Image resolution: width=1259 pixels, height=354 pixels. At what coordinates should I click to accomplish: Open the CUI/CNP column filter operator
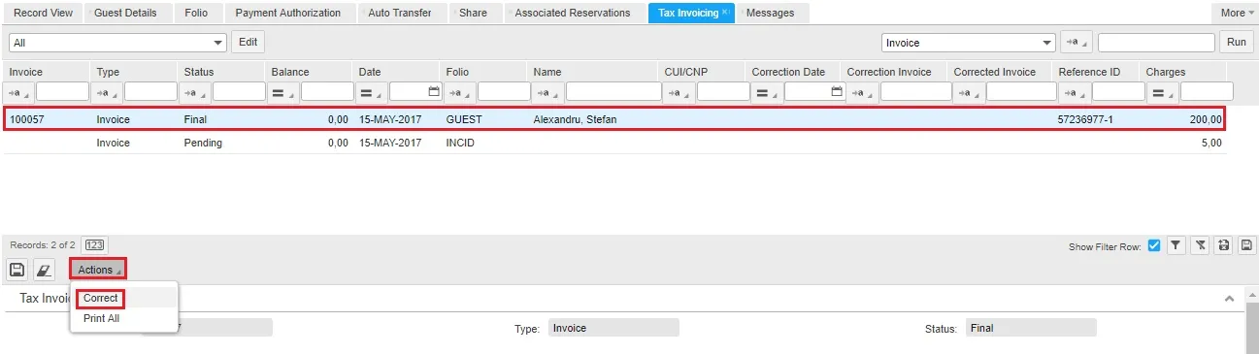(x=678, y=92)
